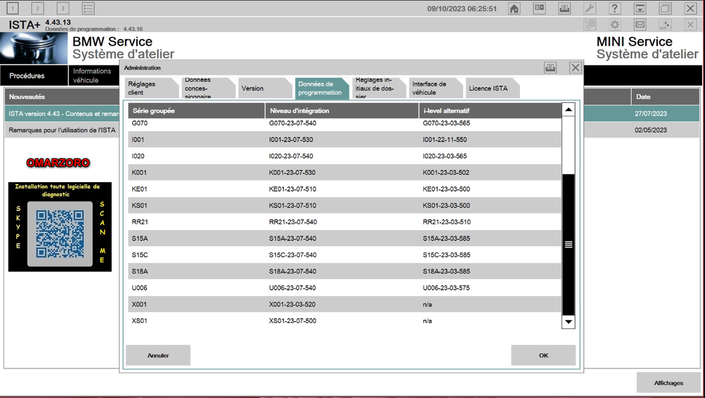
Task: Open the wrench administration icon
Action: pyautogui.click(x=589, y=8)
